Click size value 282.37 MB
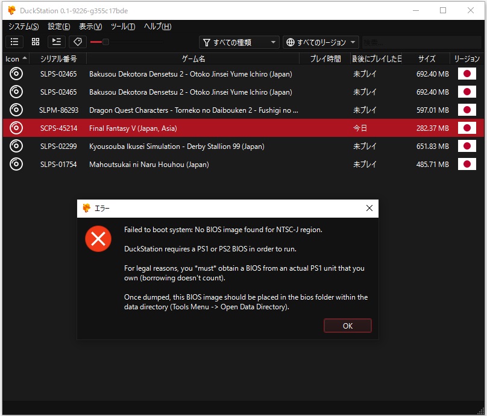487x416 pixels. coord(432,128)
